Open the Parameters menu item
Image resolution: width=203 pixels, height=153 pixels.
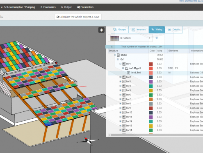[85, 7]
